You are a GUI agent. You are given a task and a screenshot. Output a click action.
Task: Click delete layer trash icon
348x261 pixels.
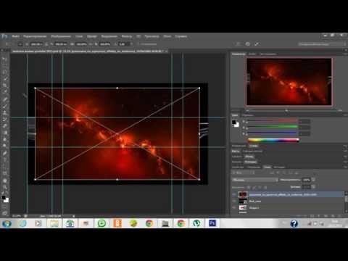(x=339, y=215)
